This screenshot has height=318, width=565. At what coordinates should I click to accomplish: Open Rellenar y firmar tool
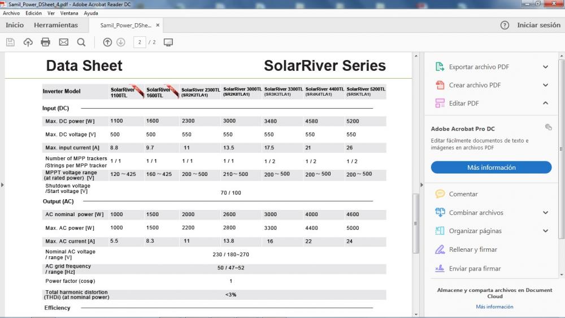point(473,250)
